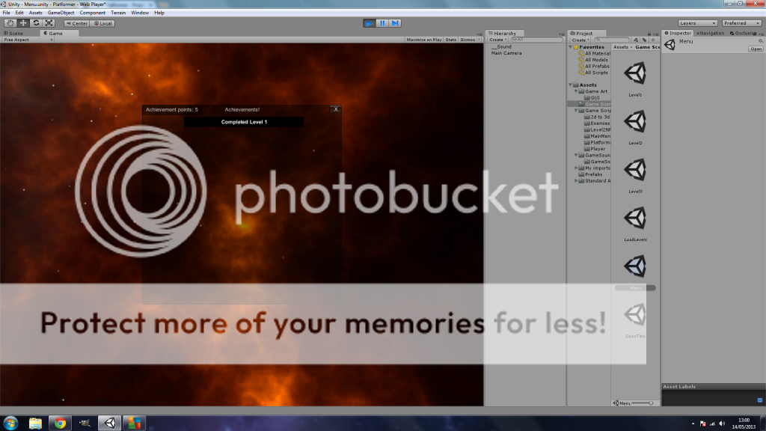Select the LoadLevels scene asset
This screenshot has width=766, height=431.
click(635, 224)
